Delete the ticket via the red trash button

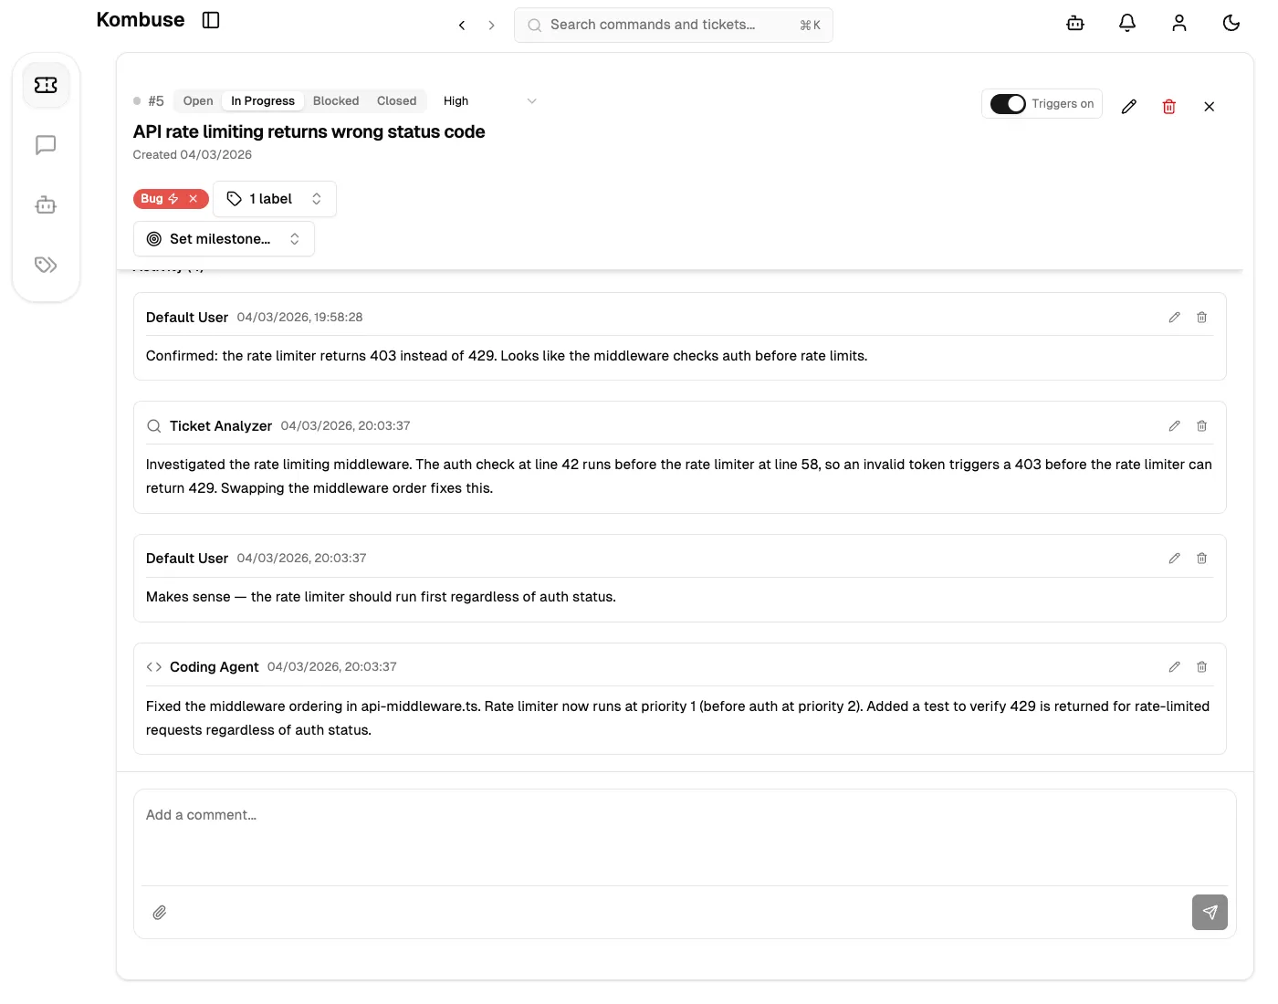[1168, 106]
